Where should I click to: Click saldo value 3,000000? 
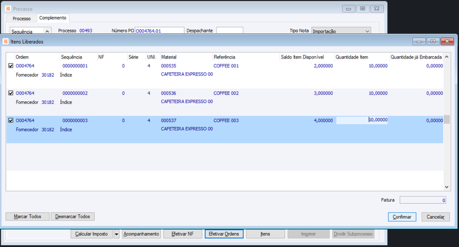[x=323, y=93]
